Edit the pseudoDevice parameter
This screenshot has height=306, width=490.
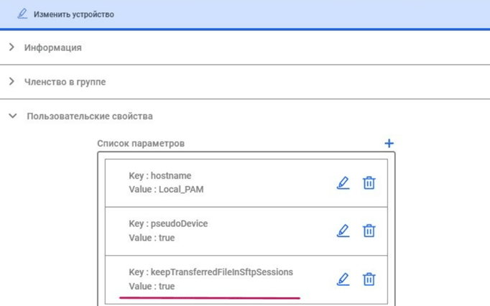(x=343, y=231)
